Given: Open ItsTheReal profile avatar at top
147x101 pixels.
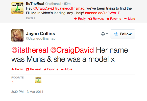Looking at the screenshot, I should [x=17, y=8].
